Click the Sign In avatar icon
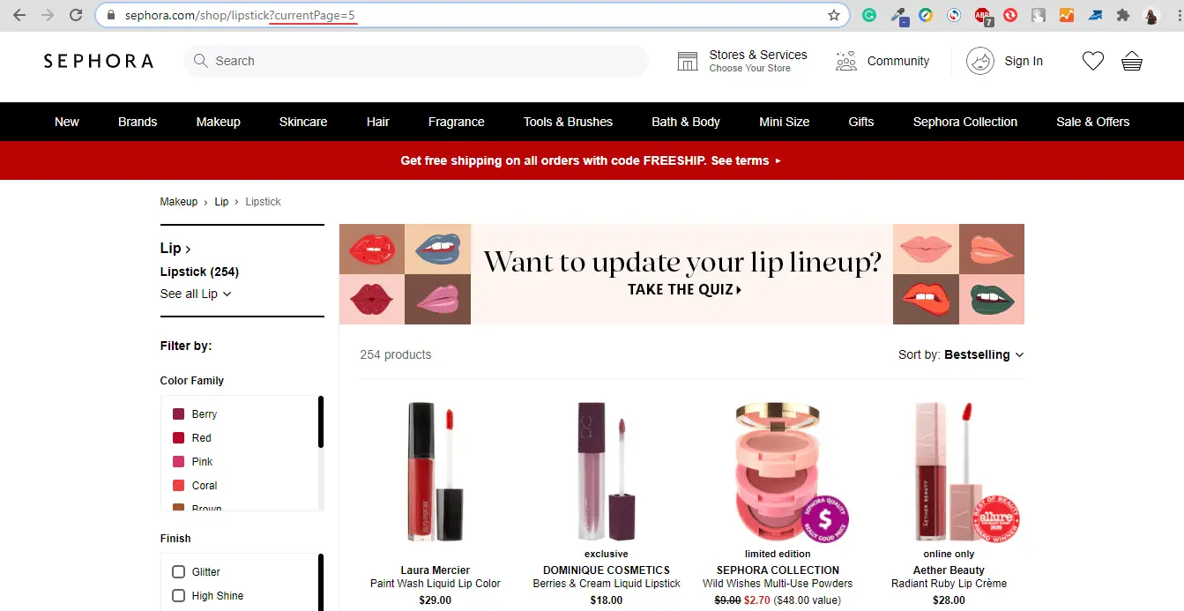 tap(979, 61)
